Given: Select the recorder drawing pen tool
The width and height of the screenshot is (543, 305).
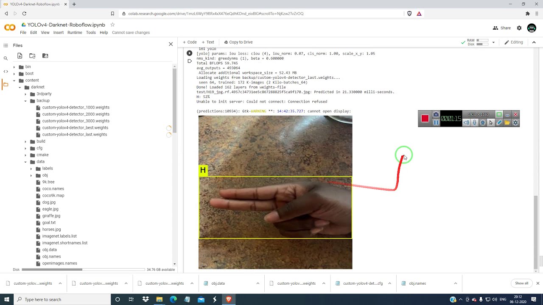Looking at the screenshot, I should click(x=499, y=122).
